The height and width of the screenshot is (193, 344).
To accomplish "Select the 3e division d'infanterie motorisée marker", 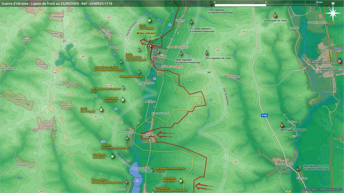I will 340,62.
